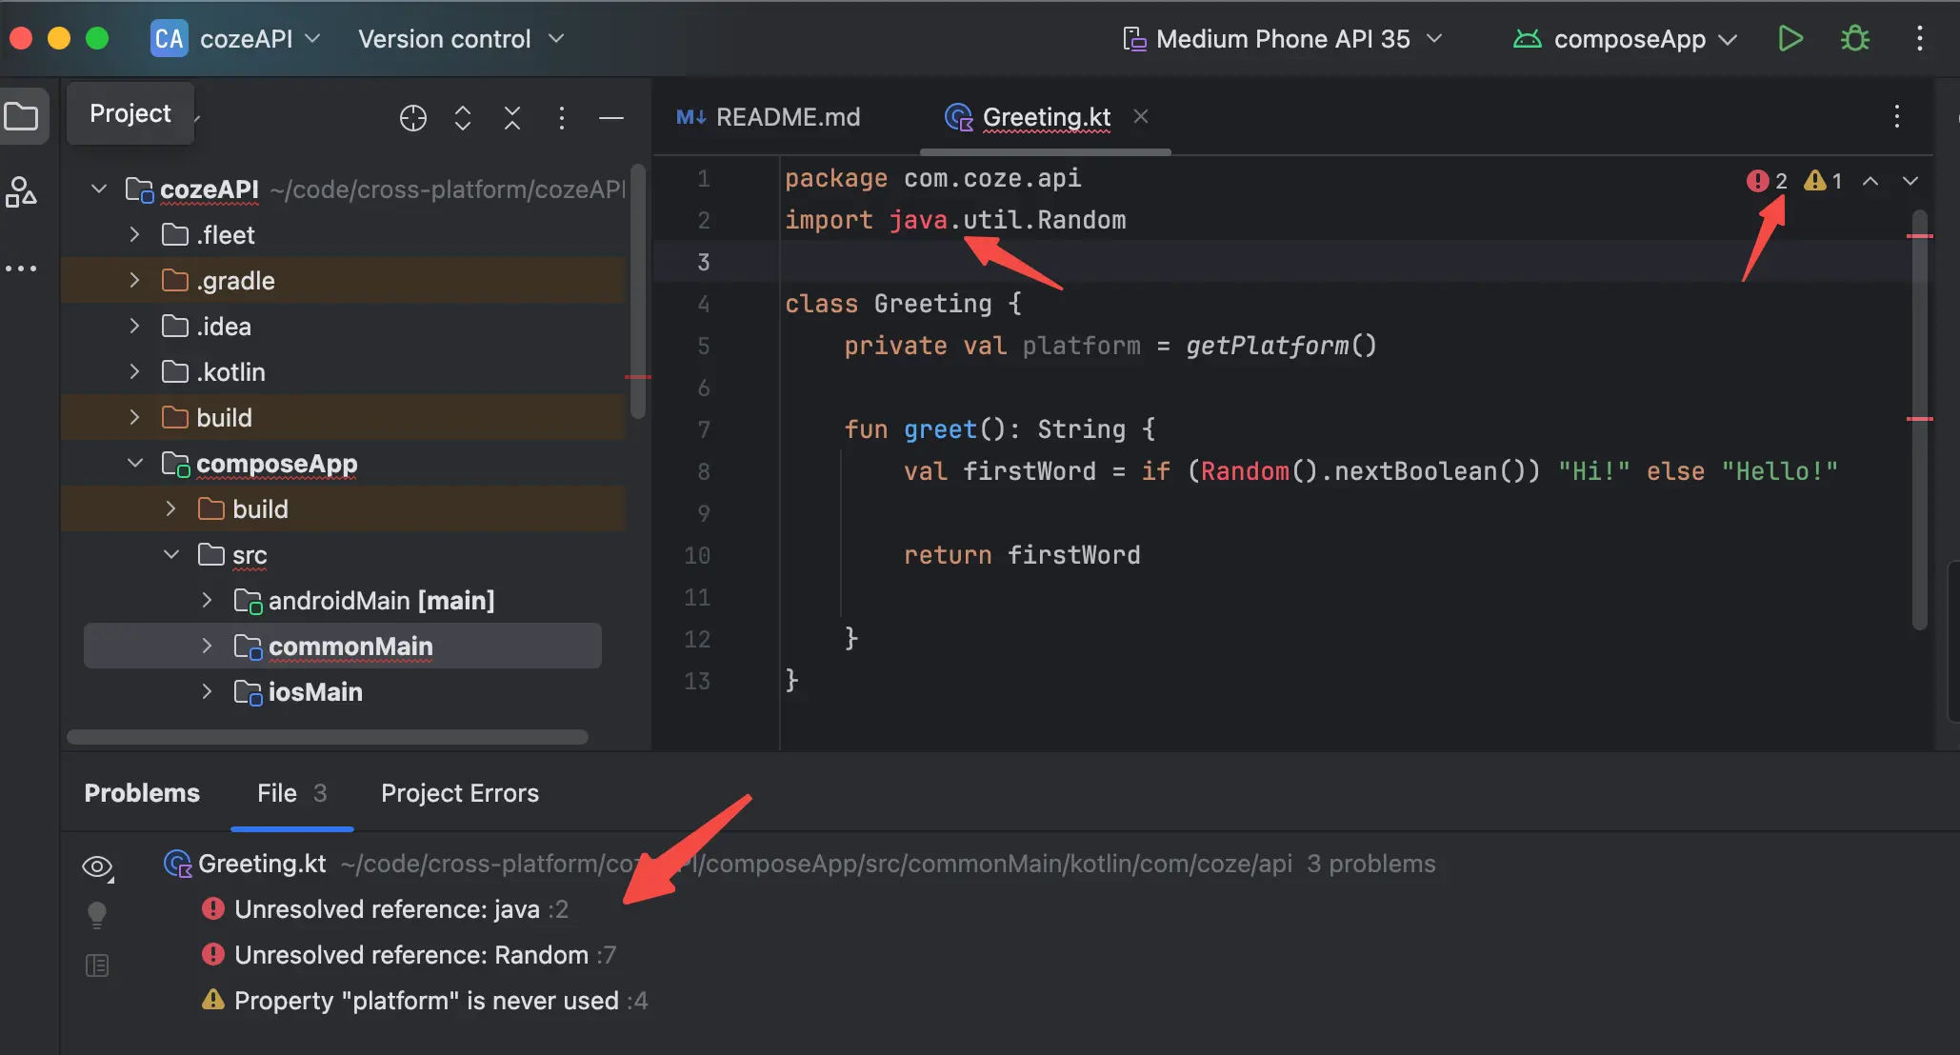
Task: Click the Project folder sidebar icon
Action: (21, 117)
